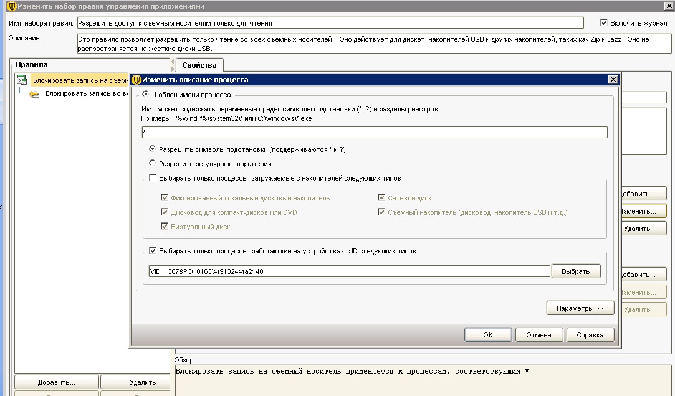The height and width of the screenshot is (396, 675).
Task: Select 'Шаблон имени процесса' radio button
Action: pyautogui.click(x=145, y=94)
